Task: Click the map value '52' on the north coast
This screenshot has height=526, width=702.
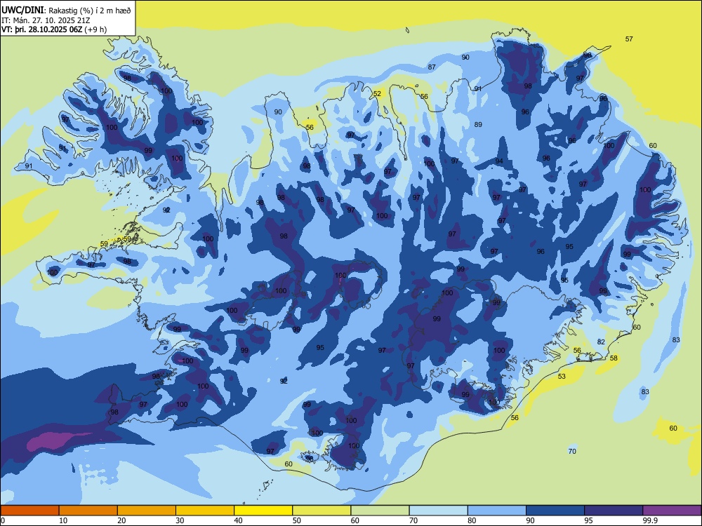Action: click(x=378, y=93)
